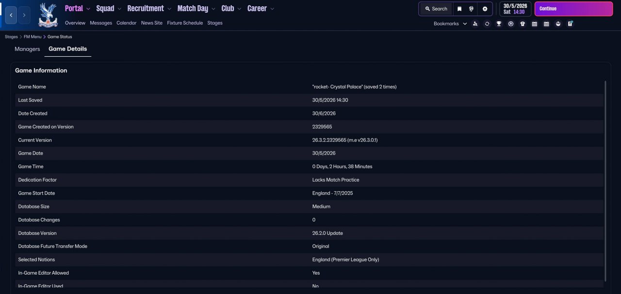This screenshot has height=294, width=621.
Task: Click the Database Changes label
Action: [x=39, y=220]
